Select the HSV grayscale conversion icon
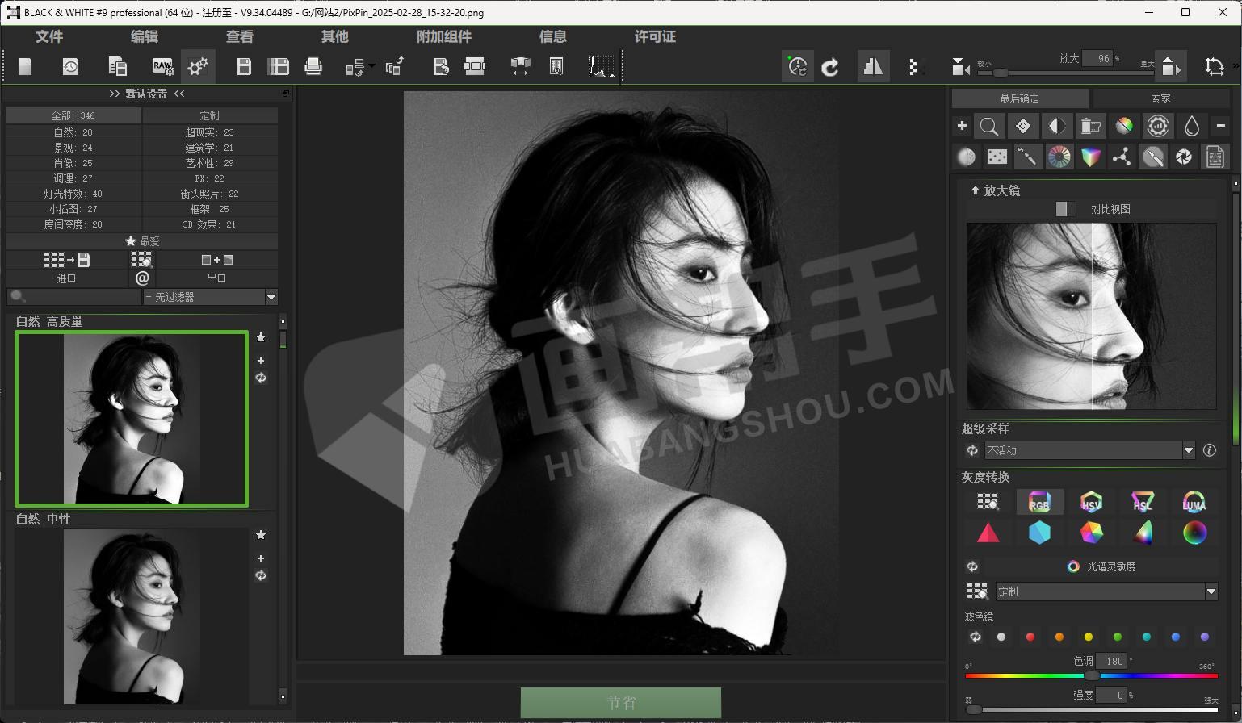Viewport: 1242px width, 723px height. click(x=1091, y=502)
